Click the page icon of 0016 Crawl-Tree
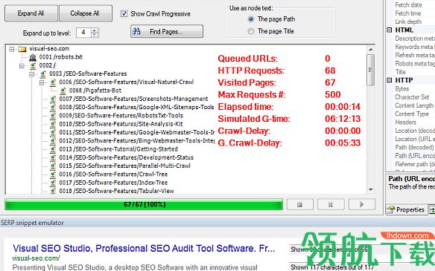The image size is (435, 271). 53,174
